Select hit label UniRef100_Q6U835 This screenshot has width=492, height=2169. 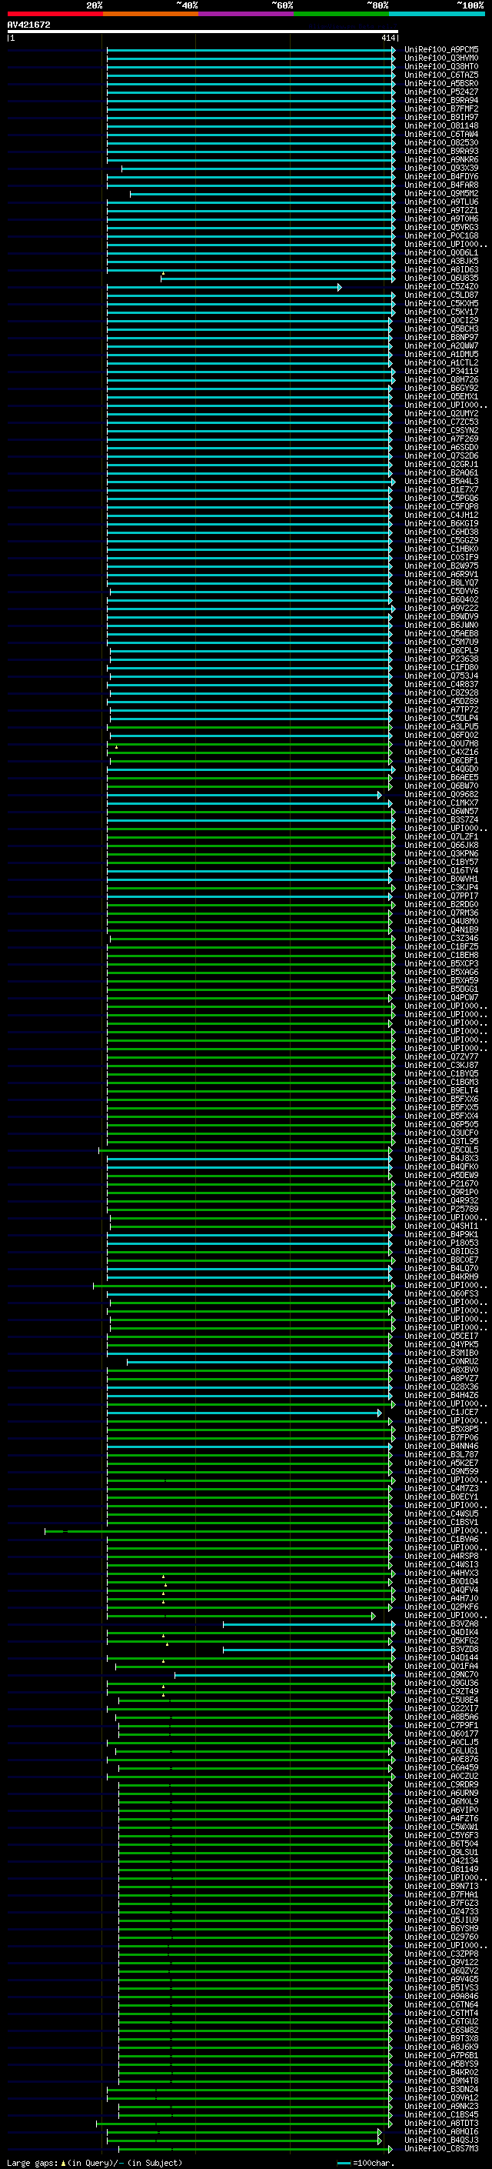coord(441,278)
